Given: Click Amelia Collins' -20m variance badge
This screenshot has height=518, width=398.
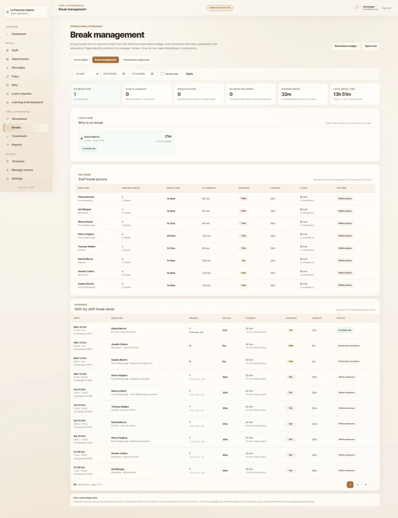Looking at the screenshot, I should click(244, 273).
